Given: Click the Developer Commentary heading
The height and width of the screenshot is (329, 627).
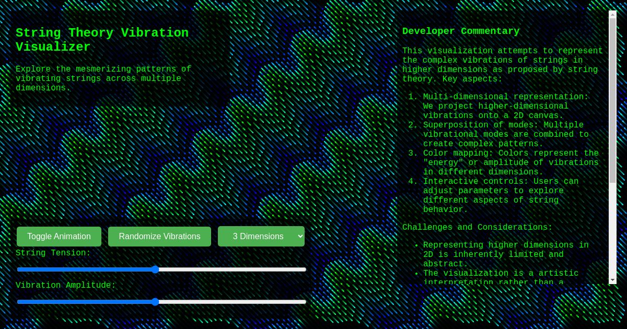Looking at the screenshot, I should (x=461, y=31).
